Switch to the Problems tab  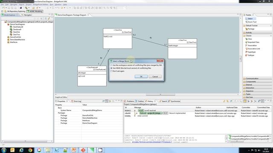click(129, 101)
